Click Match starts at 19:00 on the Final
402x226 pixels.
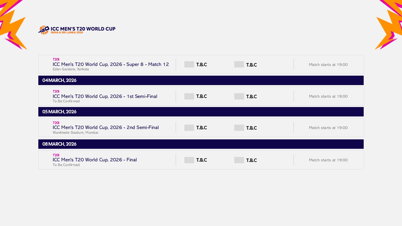[328, 160]
